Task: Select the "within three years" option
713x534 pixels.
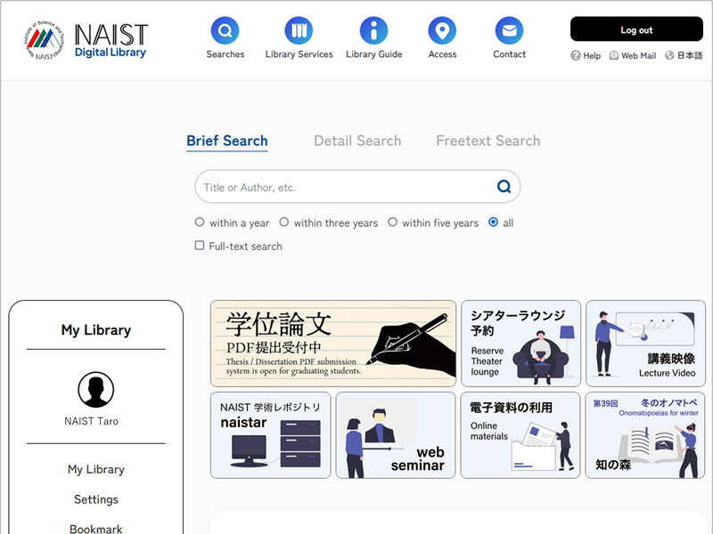Action: (x=284, y=222)
